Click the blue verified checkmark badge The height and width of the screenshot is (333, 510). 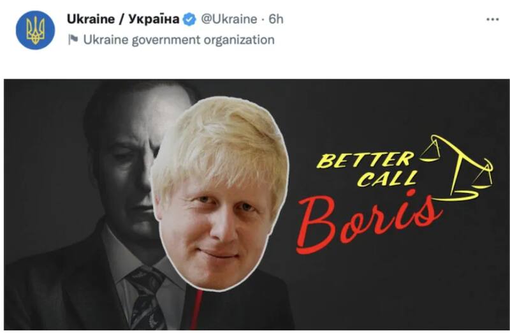pyautogui.click(x=189, y=20)
